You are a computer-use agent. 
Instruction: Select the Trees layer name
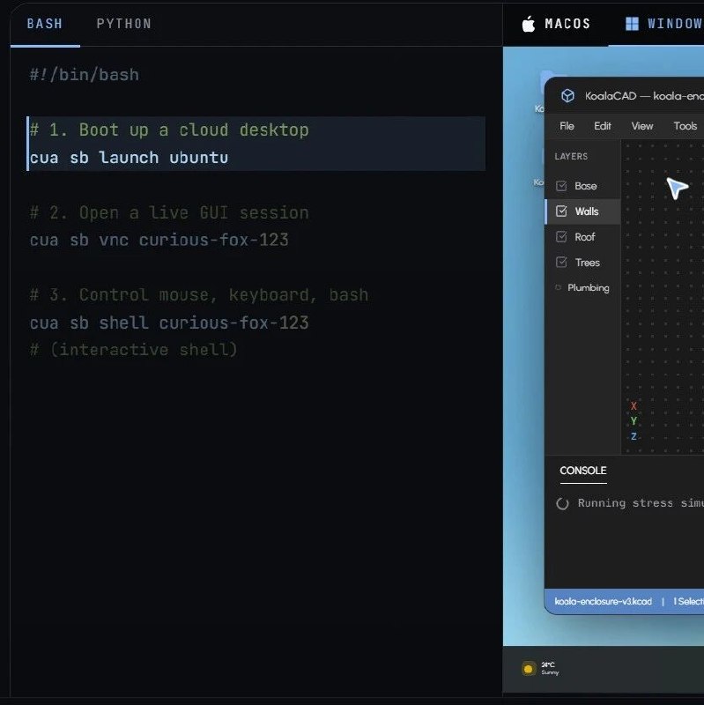pos(587,263)
